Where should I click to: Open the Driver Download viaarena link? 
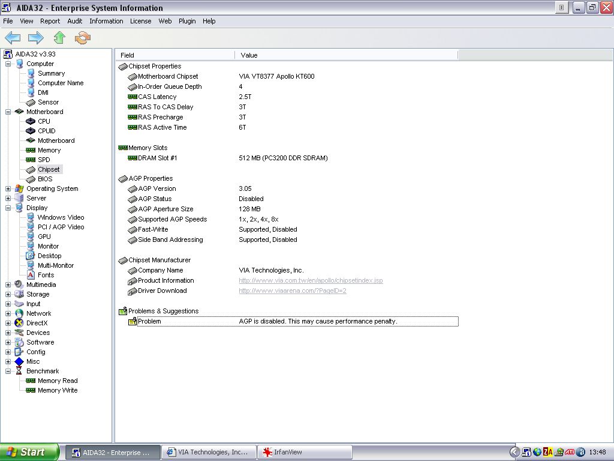click(x=292, y=291)
